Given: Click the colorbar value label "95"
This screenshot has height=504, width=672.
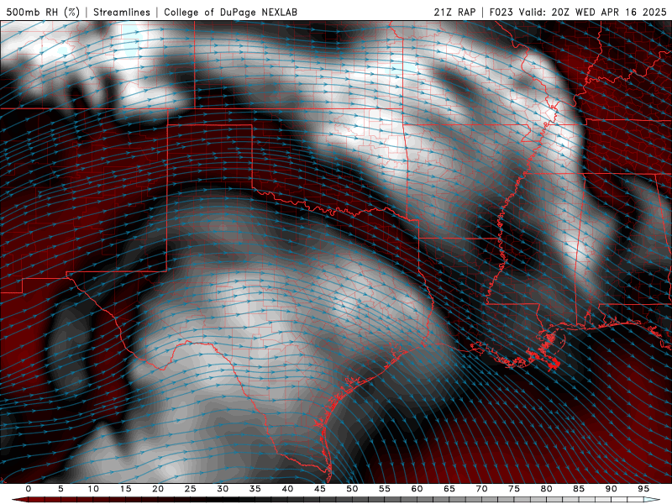Looking at the screenshot, I should (x=643, y=489).
